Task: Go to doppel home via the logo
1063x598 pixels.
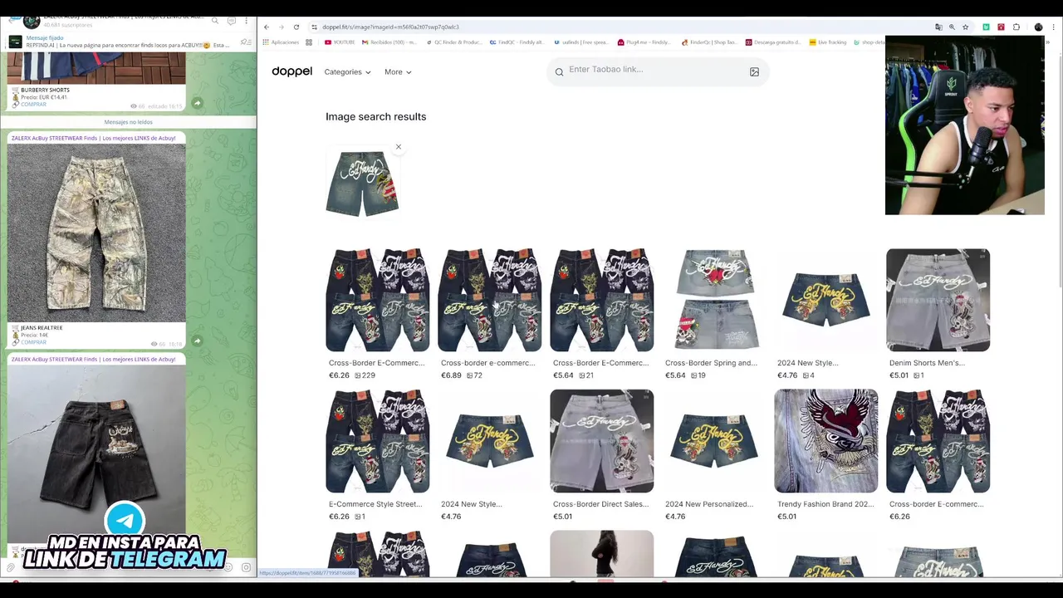Action: point(291,71)
